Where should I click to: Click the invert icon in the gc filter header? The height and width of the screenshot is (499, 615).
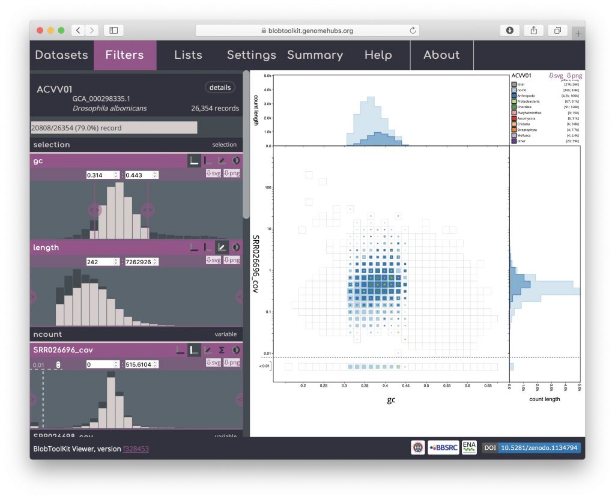pyautogui.click(x=235, y=161)
